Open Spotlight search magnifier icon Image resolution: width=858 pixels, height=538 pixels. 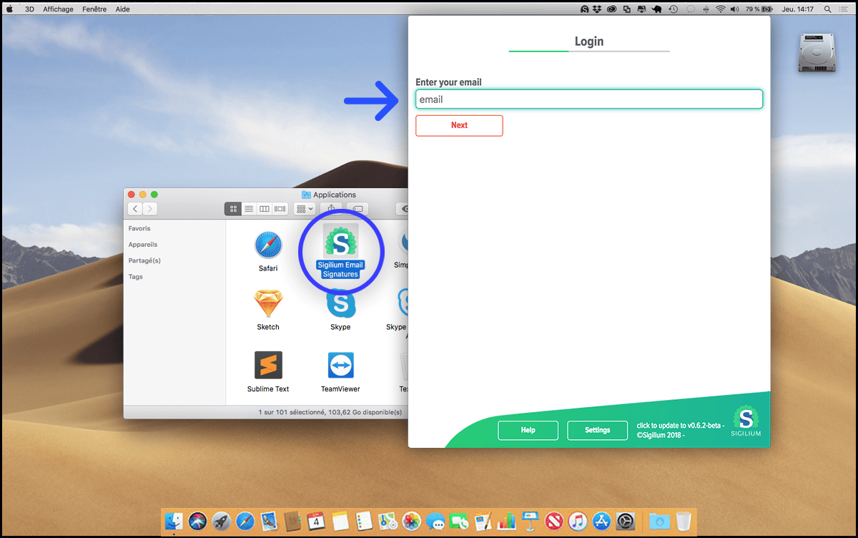(x=828, y=9)
